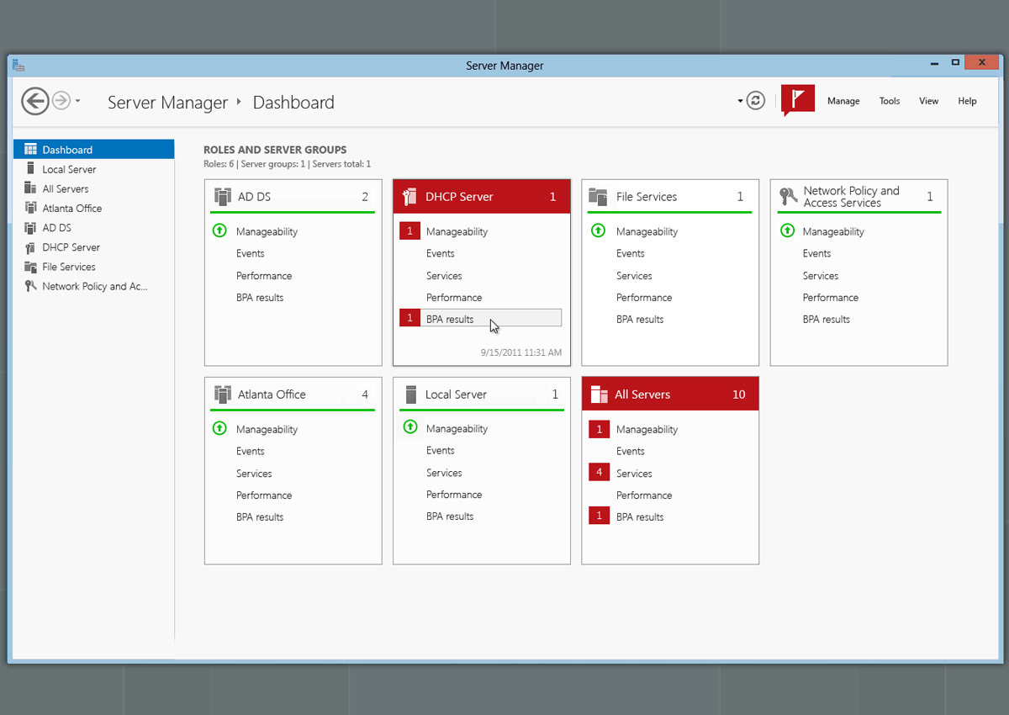This screenshot has height=715, width=1009.
Task: Click the Server Manager breadcrumb in header
Action: 168,103
